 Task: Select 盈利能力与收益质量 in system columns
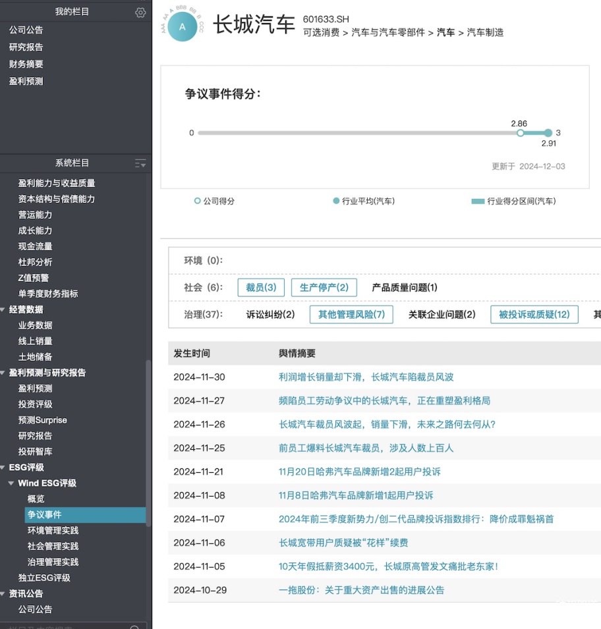[57, 183]
